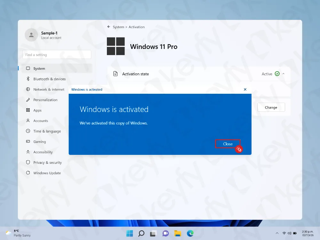Click the Apps grid icon
320x240 pixels.
click(28, 110)
